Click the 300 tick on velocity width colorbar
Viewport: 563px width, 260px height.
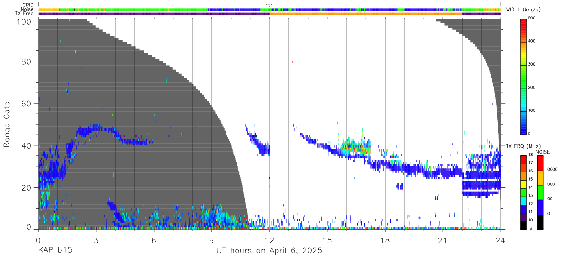coord(533,64)
